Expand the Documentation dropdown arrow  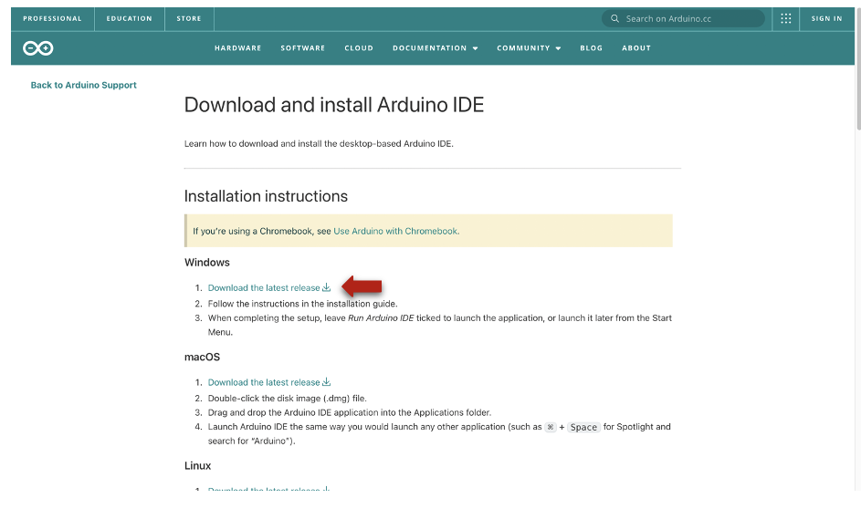point(475,48)
